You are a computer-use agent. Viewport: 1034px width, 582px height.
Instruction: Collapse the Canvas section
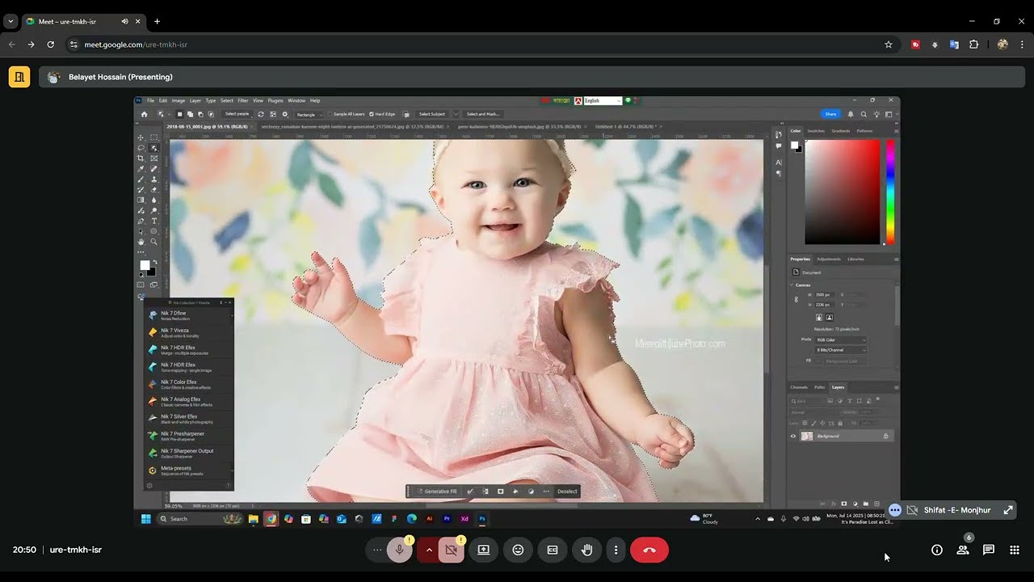pos(792,285)
